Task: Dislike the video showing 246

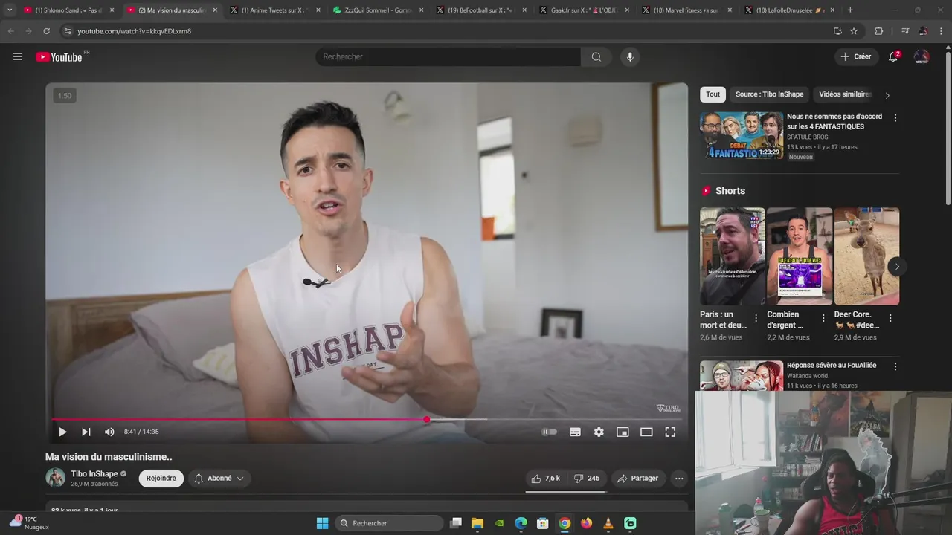Action: 587,479
